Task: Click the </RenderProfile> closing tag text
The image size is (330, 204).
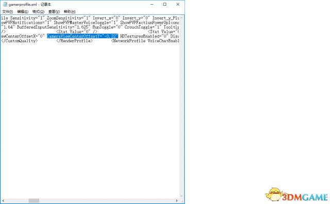Action: point(74,41)
